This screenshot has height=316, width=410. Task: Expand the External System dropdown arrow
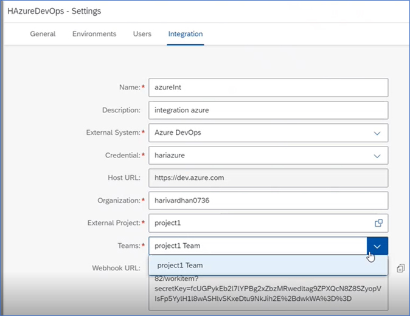pos(377,133)
